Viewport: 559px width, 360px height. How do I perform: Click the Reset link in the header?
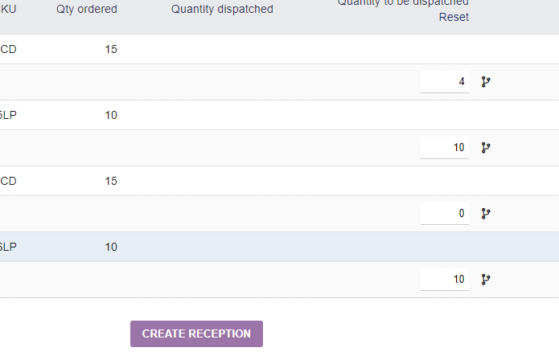[454, 17]
